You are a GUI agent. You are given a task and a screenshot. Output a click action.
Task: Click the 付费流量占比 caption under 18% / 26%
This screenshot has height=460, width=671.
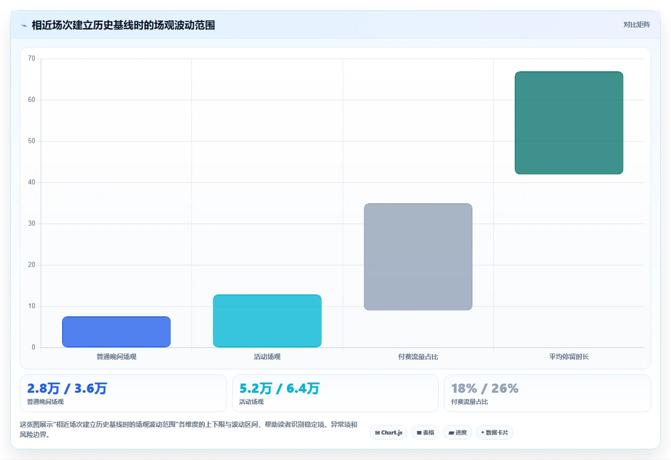[x=469, y=402]
